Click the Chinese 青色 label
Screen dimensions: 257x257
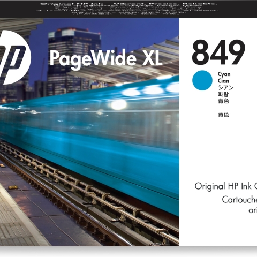(223, 101)
